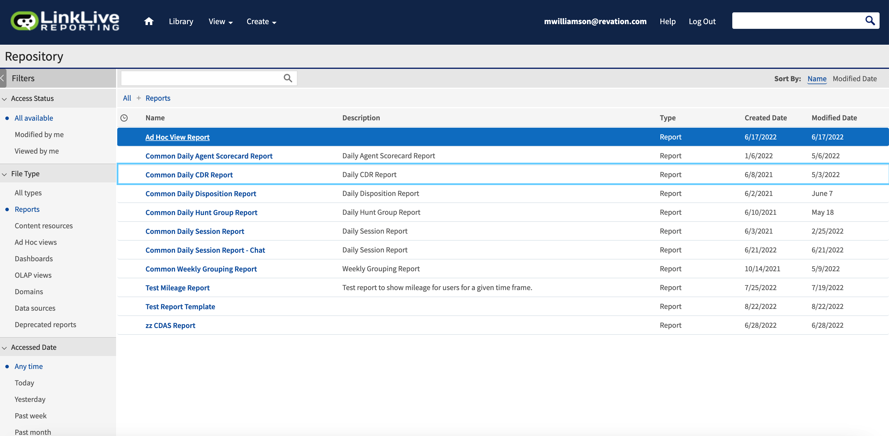Select the 'Dashboards' file type filter

34,259
